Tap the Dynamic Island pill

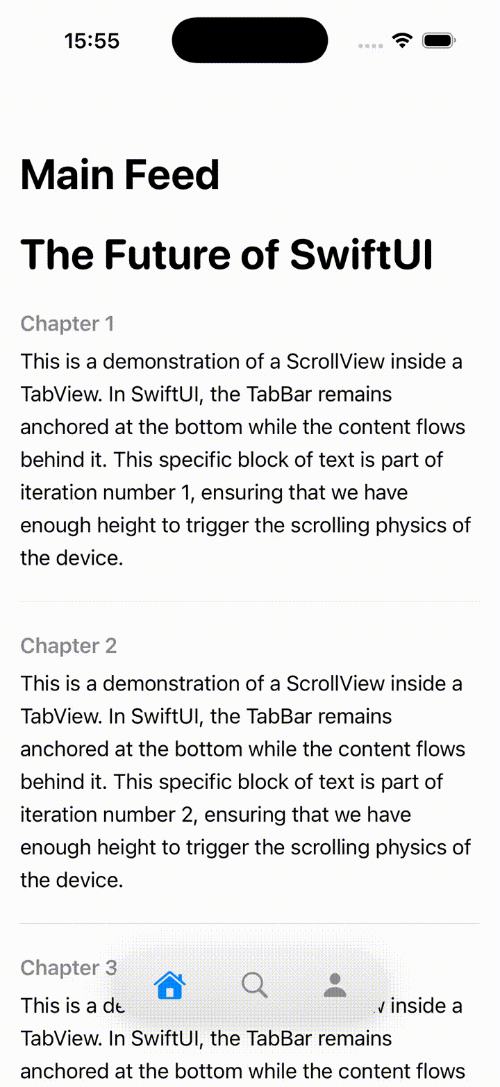pyautogui.click(x=250, y=40)
